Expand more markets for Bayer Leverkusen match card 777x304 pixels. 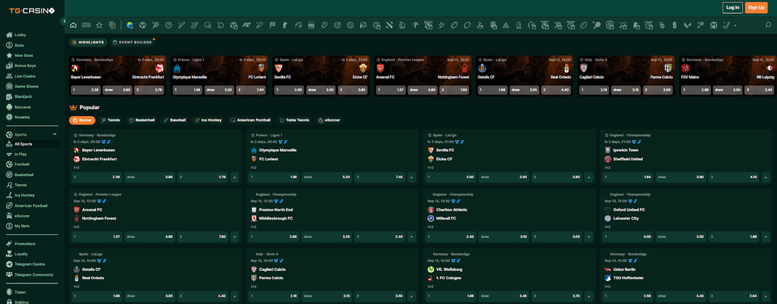pos(234,177)
